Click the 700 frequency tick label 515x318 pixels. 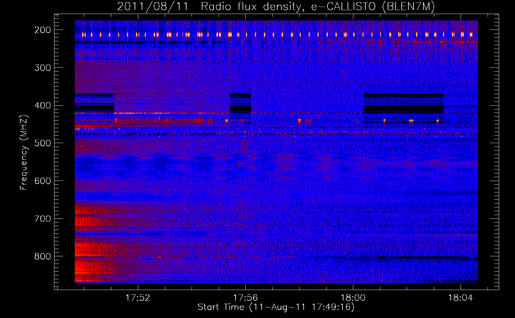(x=43, y=219)
